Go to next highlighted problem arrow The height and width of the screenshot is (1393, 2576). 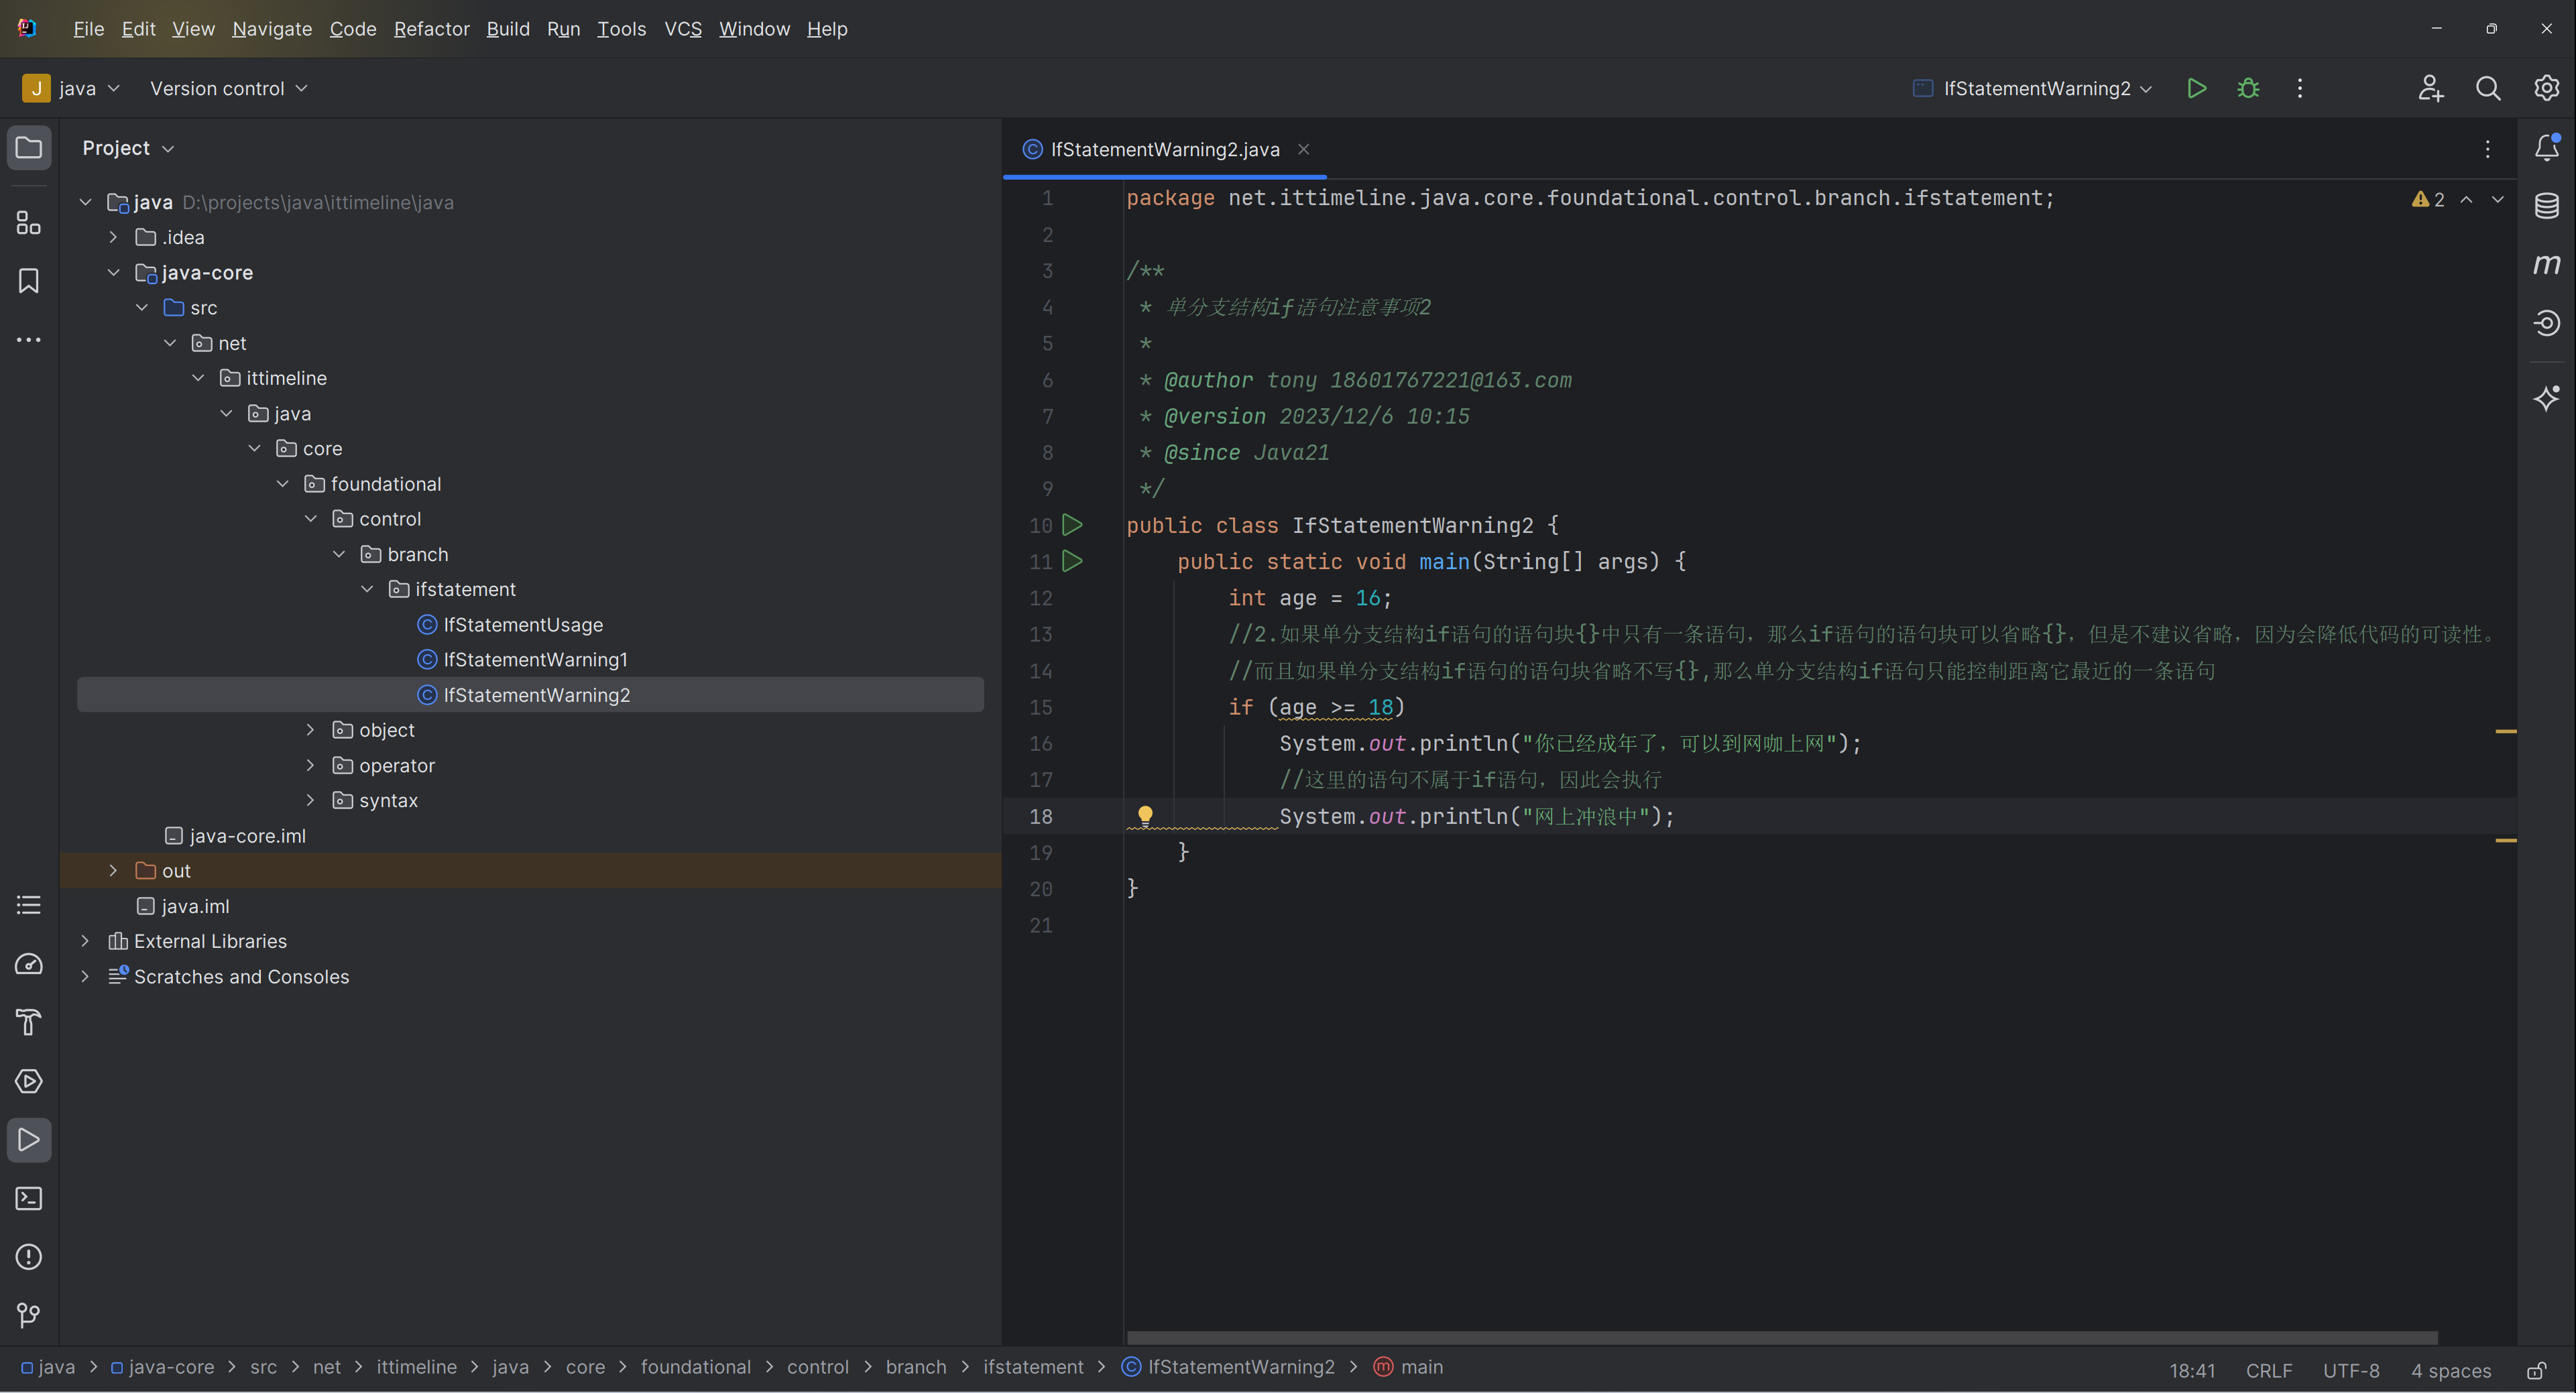click(2497, 199)
